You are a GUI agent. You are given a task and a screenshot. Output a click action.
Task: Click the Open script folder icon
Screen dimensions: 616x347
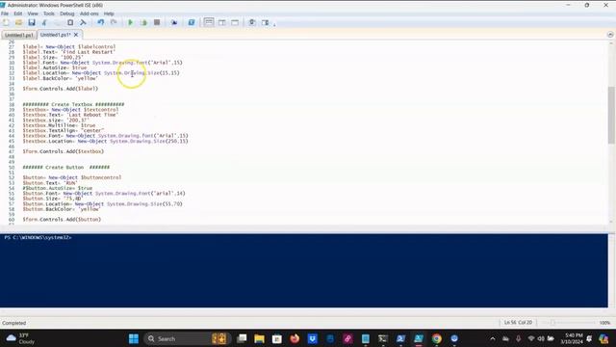click(18, 22)
